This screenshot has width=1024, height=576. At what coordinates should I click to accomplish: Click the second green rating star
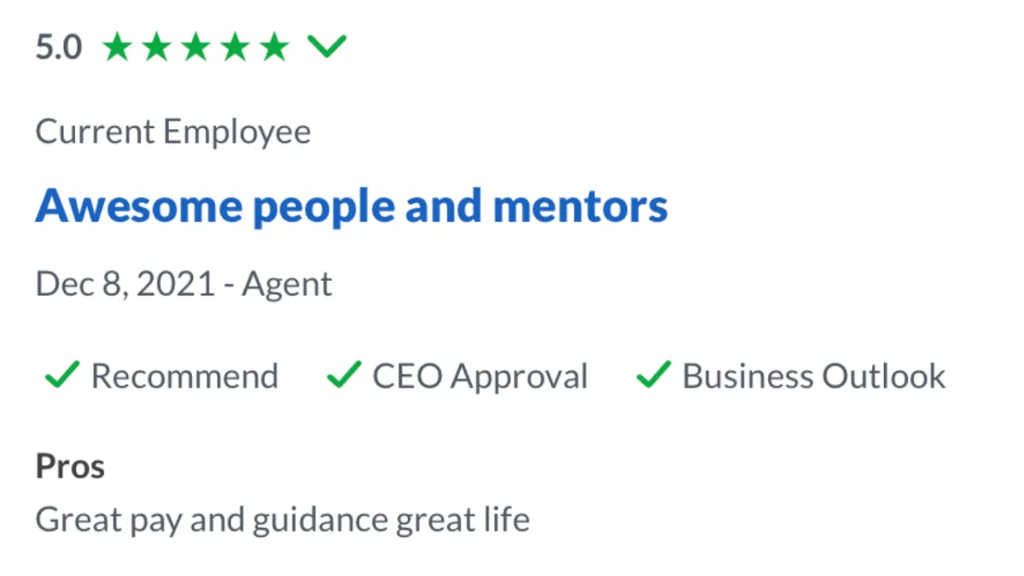point(157,48)
